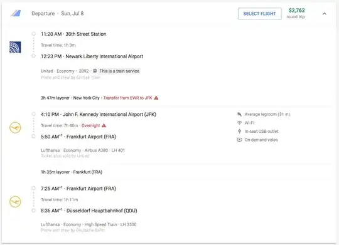
Task: Click 'Travel time: 1h 11m'
Action: click(60, 200)
